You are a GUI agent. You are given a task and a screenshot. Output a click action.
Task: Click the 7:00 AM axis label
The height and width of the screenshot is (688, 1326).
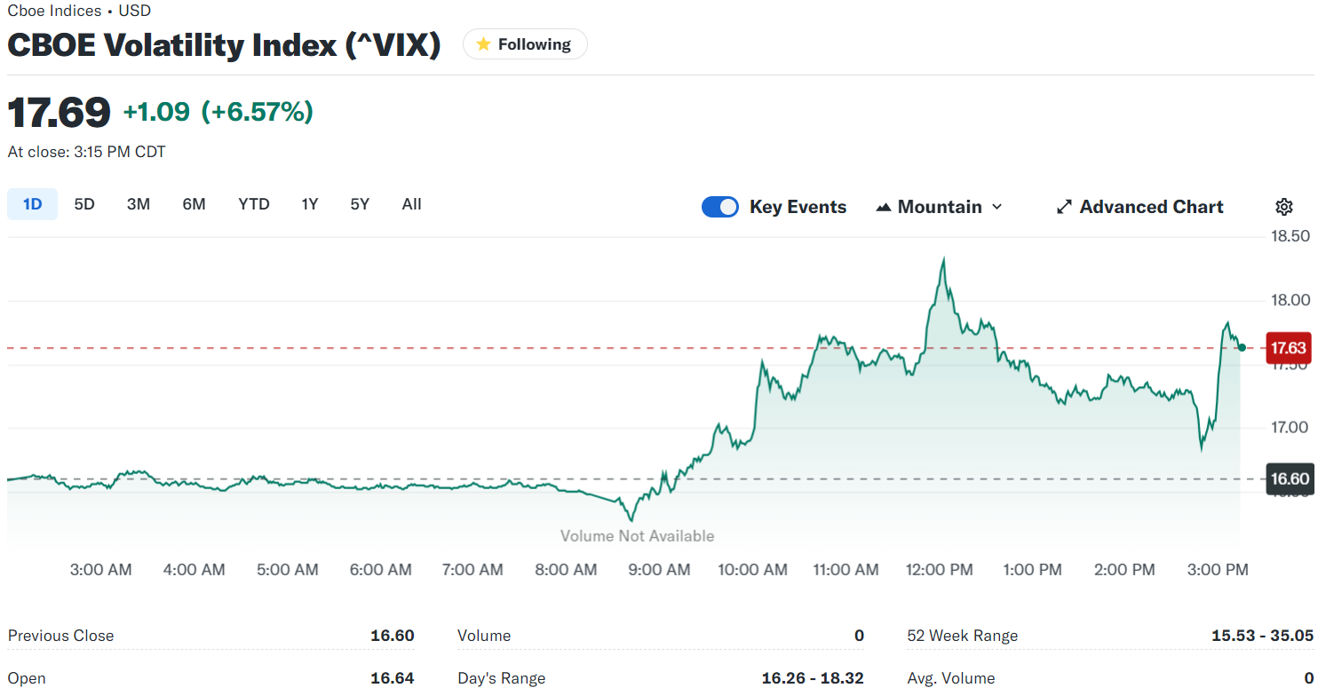[473, 570]
